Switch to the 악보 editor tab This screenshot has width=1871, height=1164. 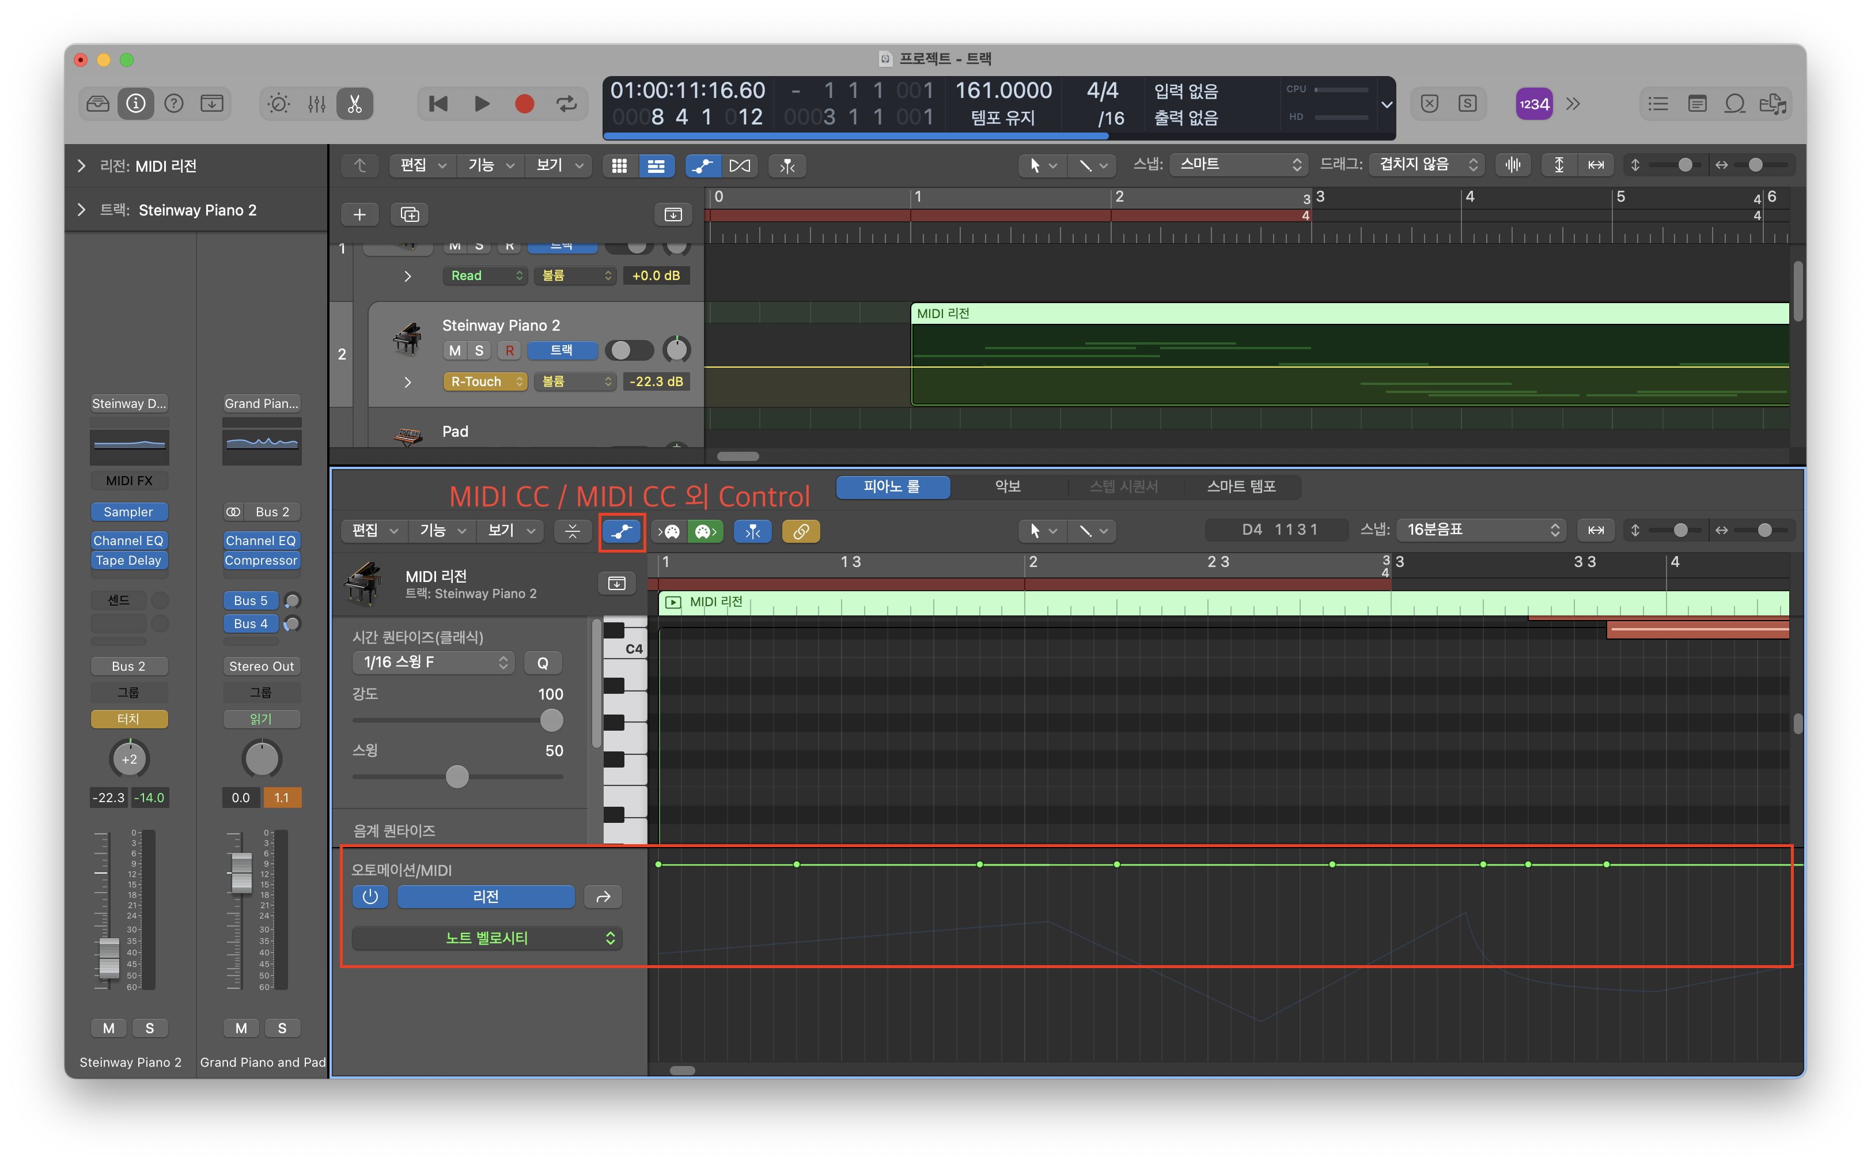pos(1008,486)
